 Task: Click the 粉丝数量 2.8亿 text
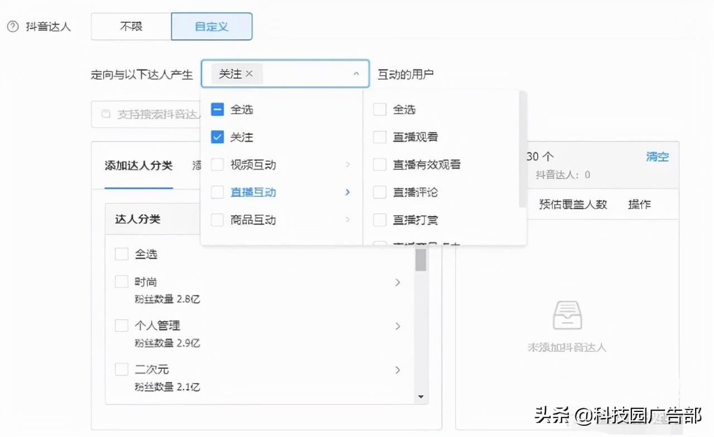click(167, 299)
